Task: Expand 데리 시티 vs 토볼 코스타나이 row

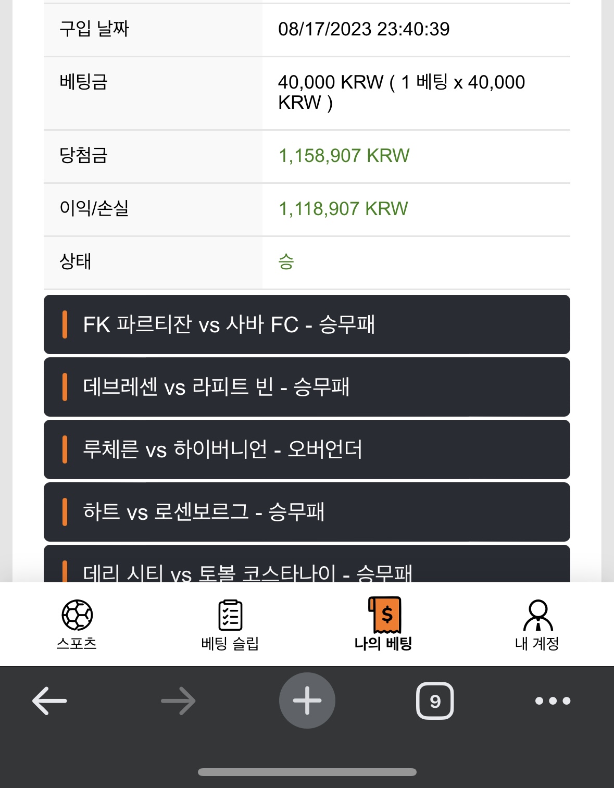Action: tap(307, 564)
